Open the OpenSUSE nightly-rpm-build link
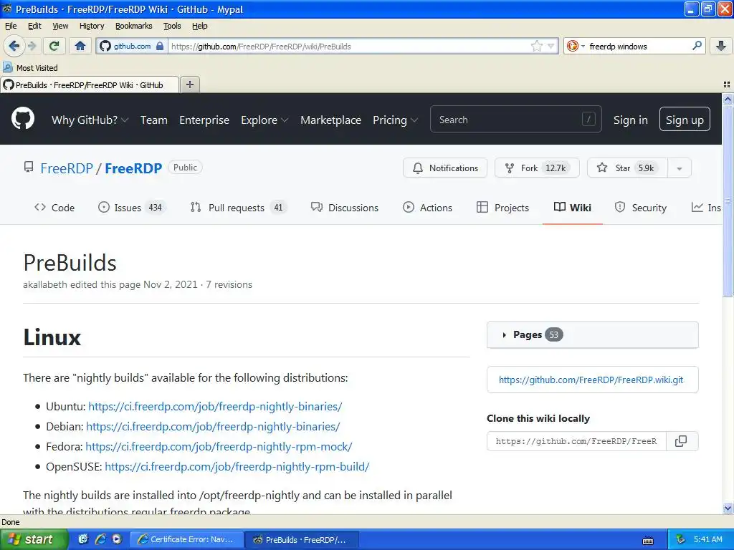The height and width of the screenshot is (550, 734). (237, 467)
